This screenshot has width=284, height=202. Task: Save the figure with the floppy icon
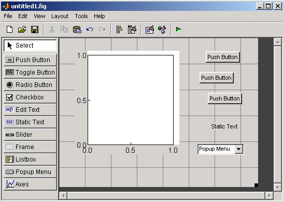coord(35,30)
